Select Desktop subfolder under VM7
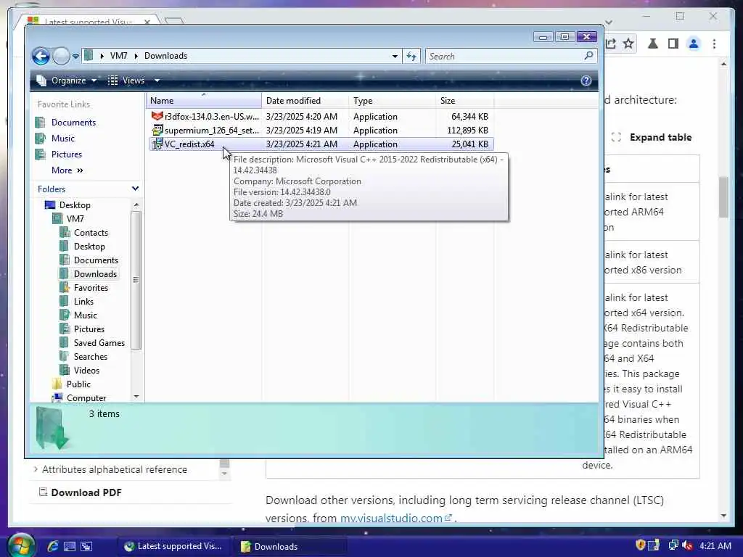 click(89, 247)
